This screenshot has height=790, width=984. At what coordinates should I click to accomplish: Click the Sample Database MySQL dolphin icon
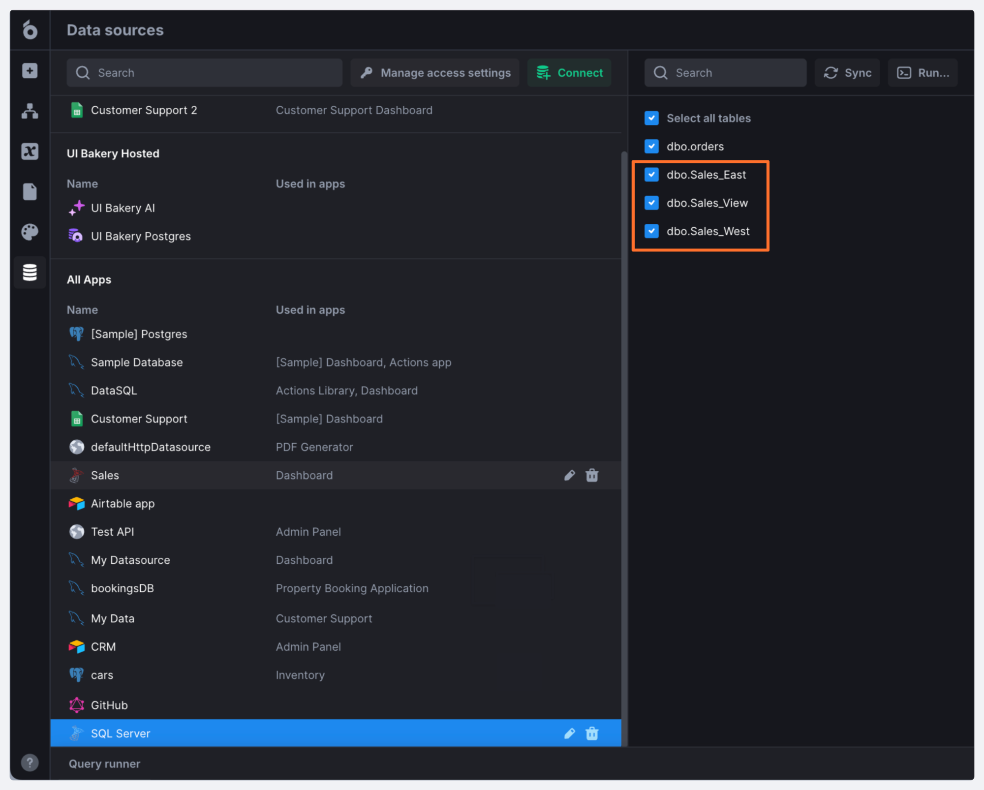[76, 362]
